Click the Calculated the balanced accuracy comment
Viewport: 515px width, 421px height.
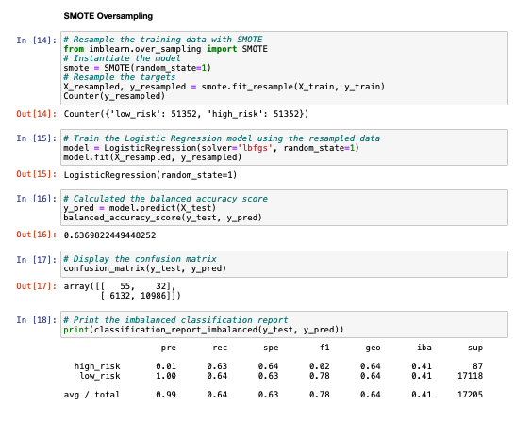pos(166,199)
